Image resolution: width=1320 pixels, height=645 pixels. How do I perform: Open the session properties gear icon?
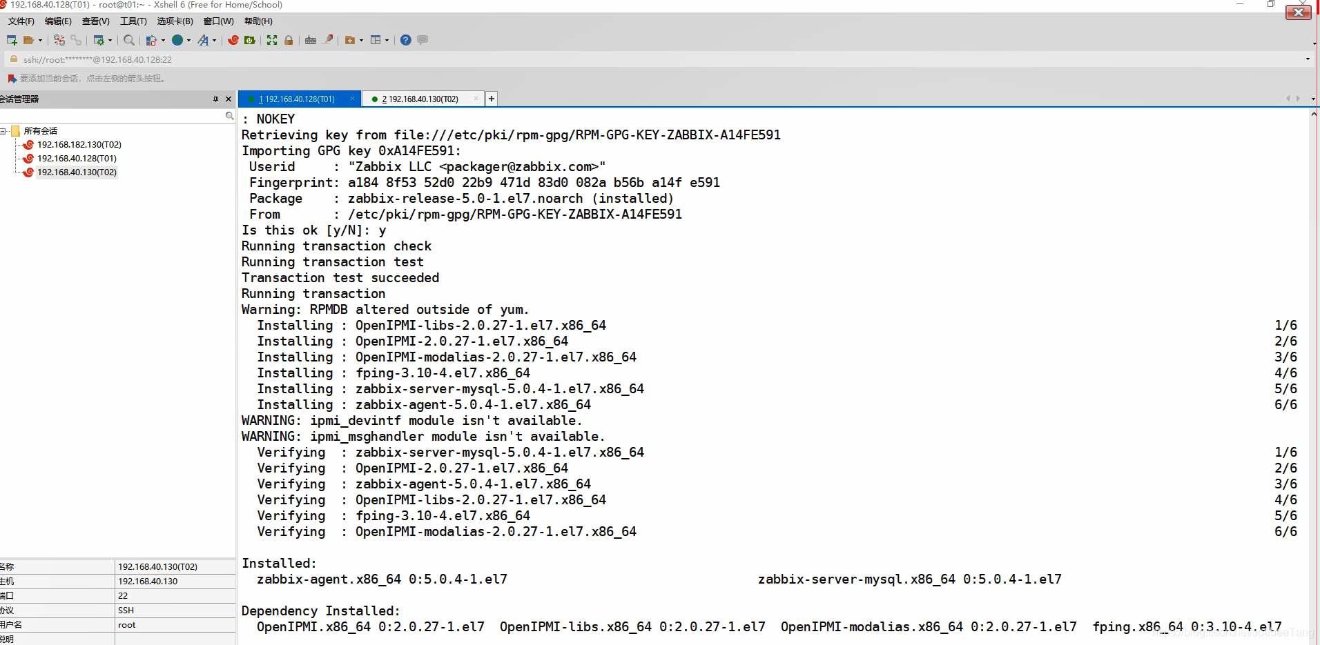[99, 40]
